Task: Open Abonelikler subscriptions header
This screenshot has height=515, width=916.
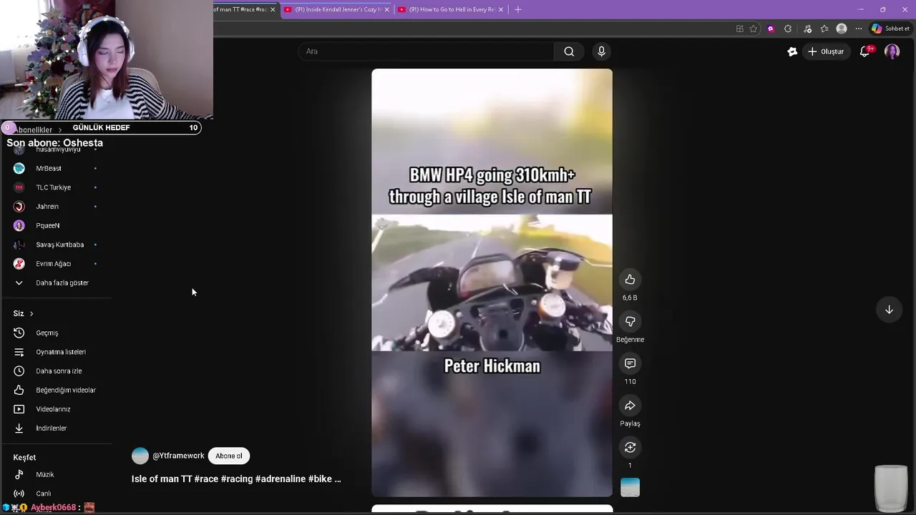Action: [x=34, y=130]
